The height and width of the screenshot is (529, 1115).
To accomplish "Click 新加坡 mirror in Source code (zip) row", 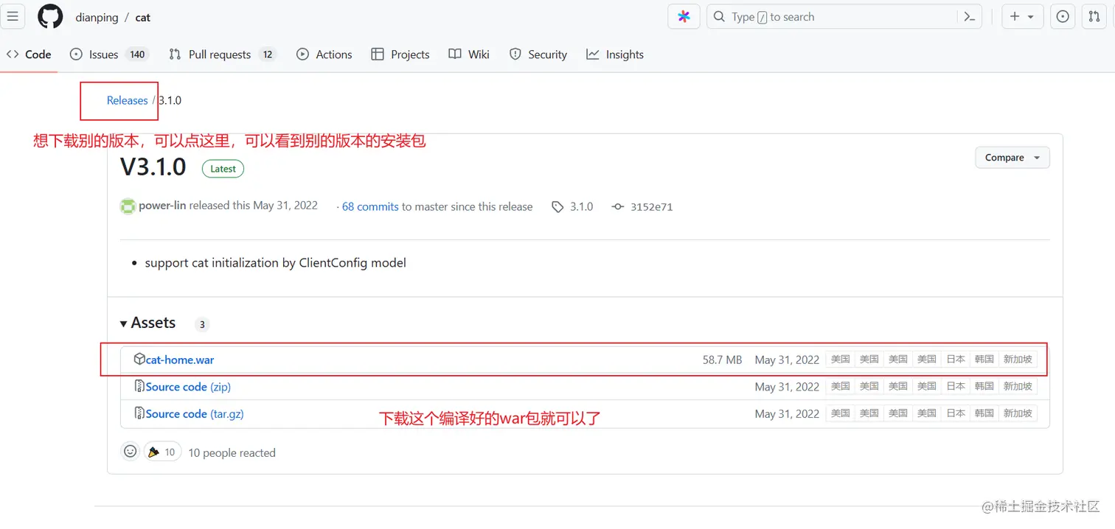I will pos(1018,386).
